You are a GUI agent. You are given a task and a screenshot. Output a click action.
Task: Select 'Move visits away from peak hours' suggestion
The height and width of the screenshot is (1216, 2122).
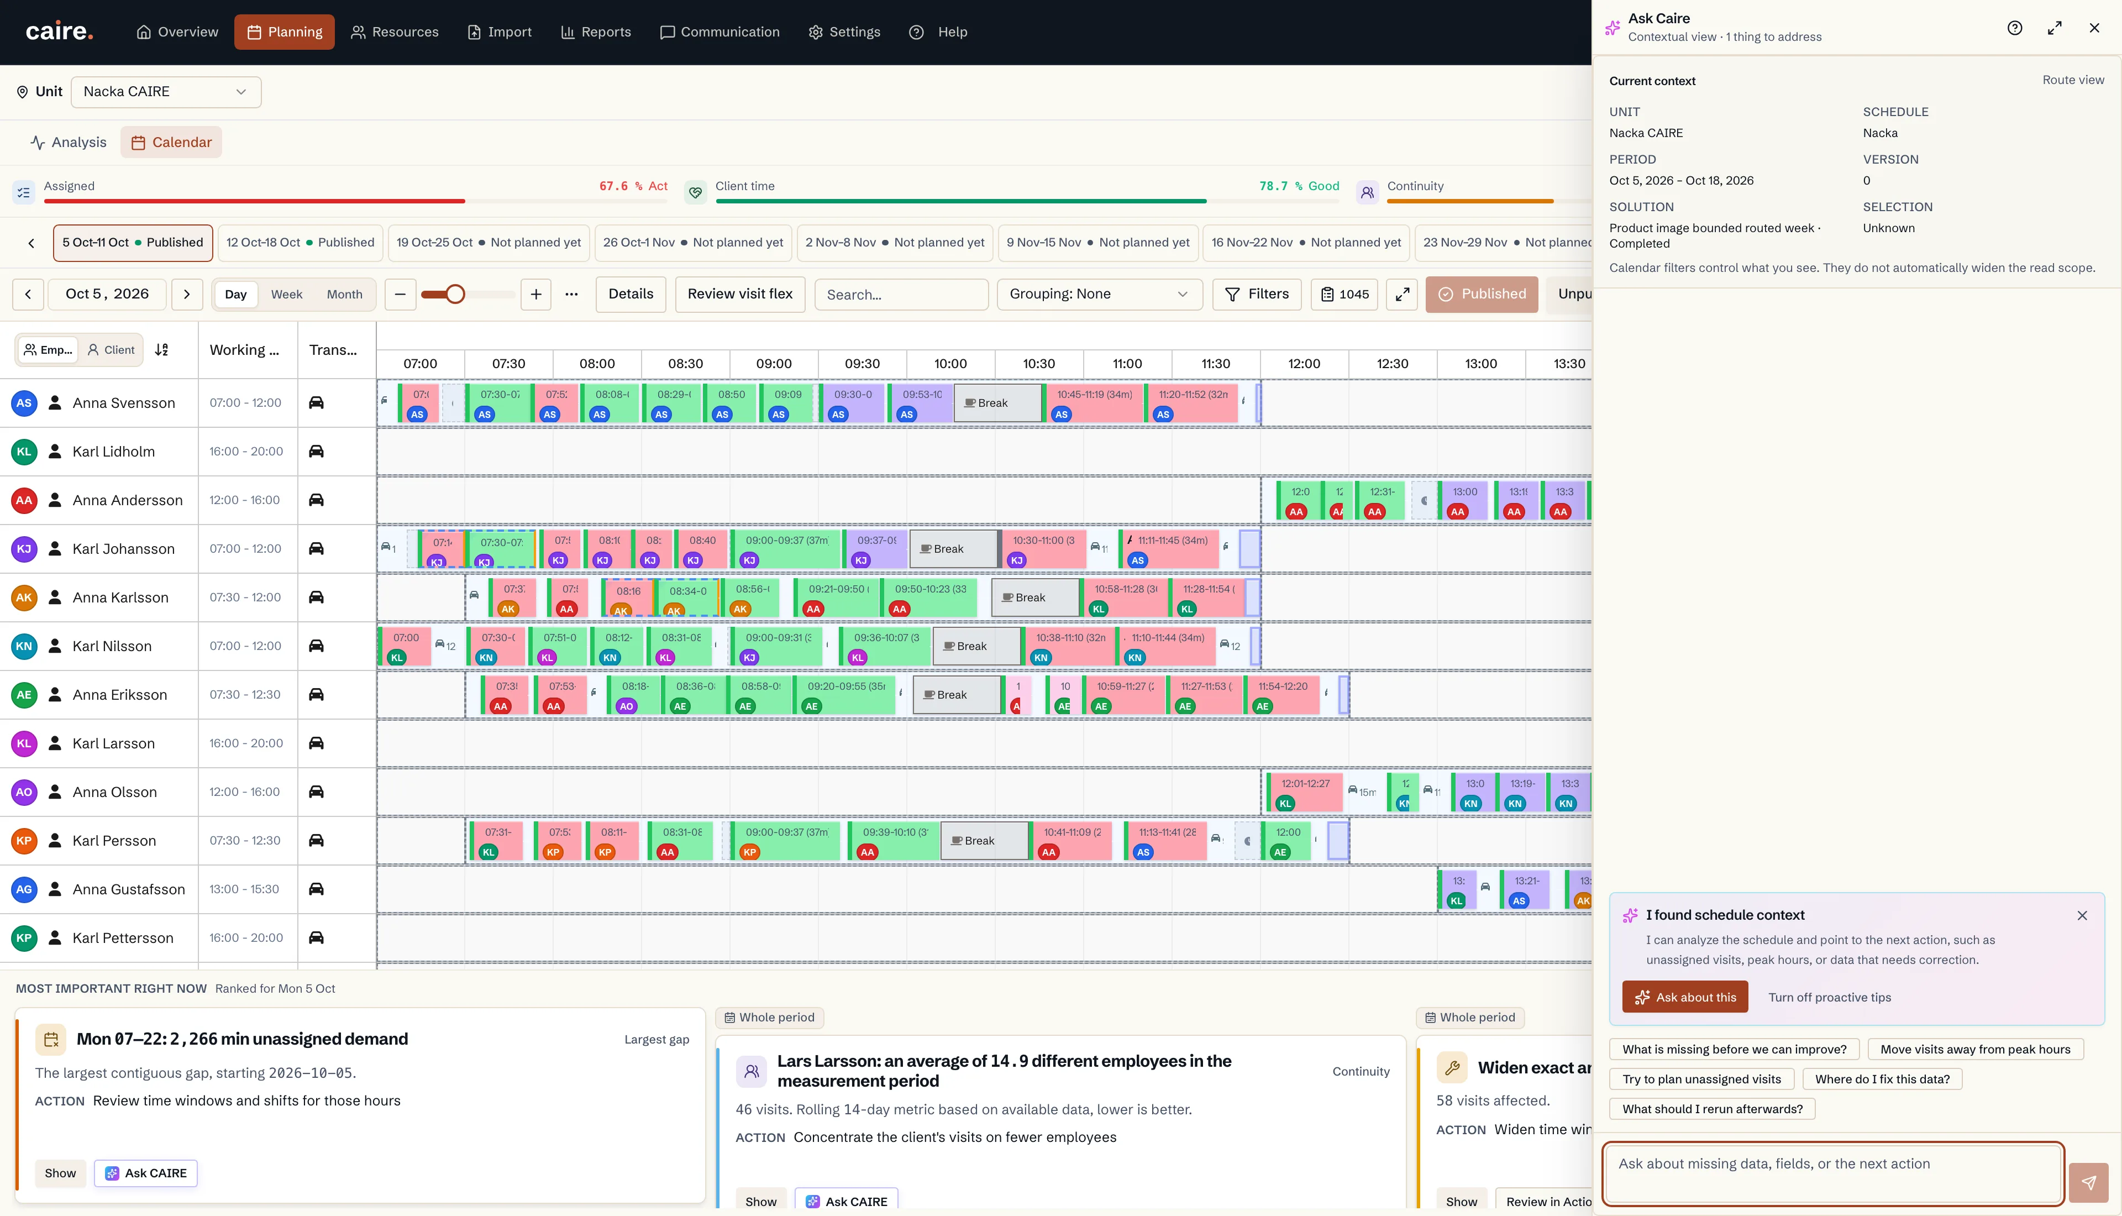pyautogui.click(x=1975, y=1049)
